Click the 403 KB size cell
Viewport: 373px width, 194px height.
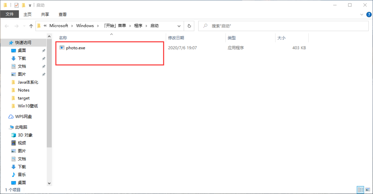[x=299, y=48]
